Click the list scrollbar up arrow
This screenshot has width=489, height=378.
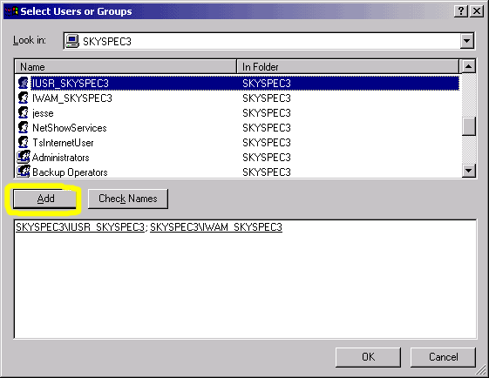pyautogui.click(x=468, y=66)
